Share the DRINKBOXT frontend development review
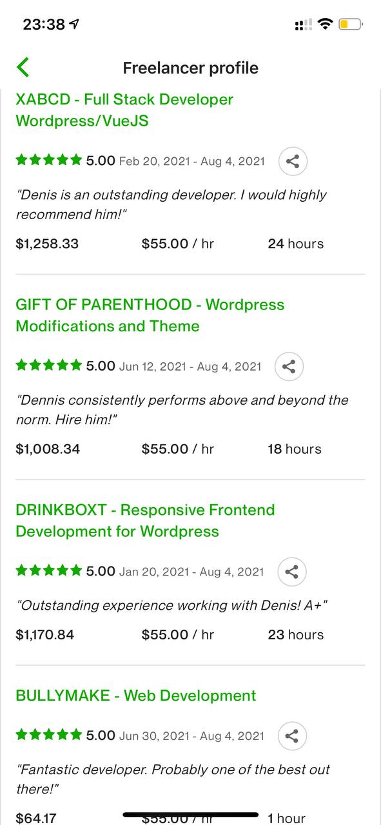This screenshot has height=825, width=381. tap(292, 572)
